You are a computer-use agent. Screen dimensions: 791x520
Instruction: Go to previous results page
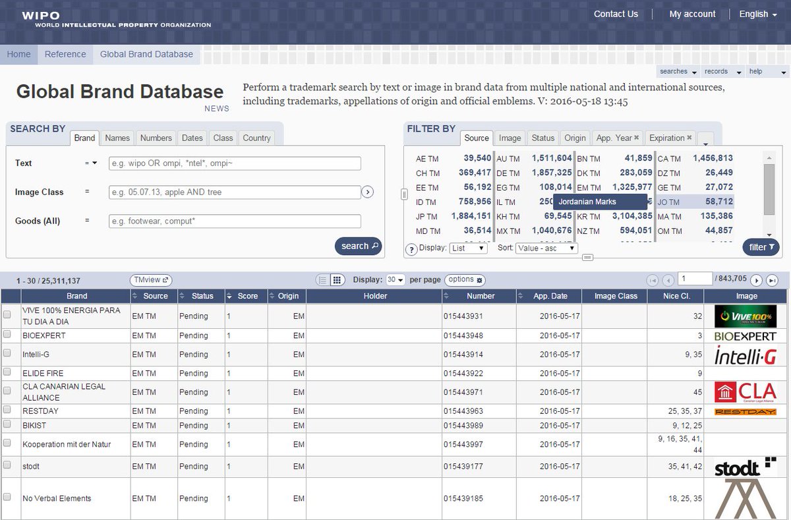pos(668,280)
